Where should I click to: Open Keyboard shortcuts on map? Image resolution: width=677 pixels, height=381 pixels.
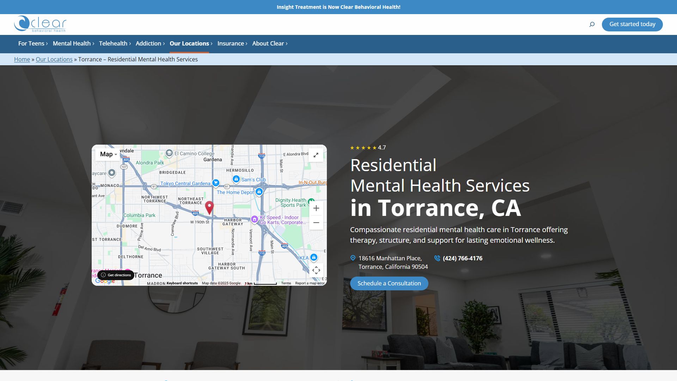[182, 283]
